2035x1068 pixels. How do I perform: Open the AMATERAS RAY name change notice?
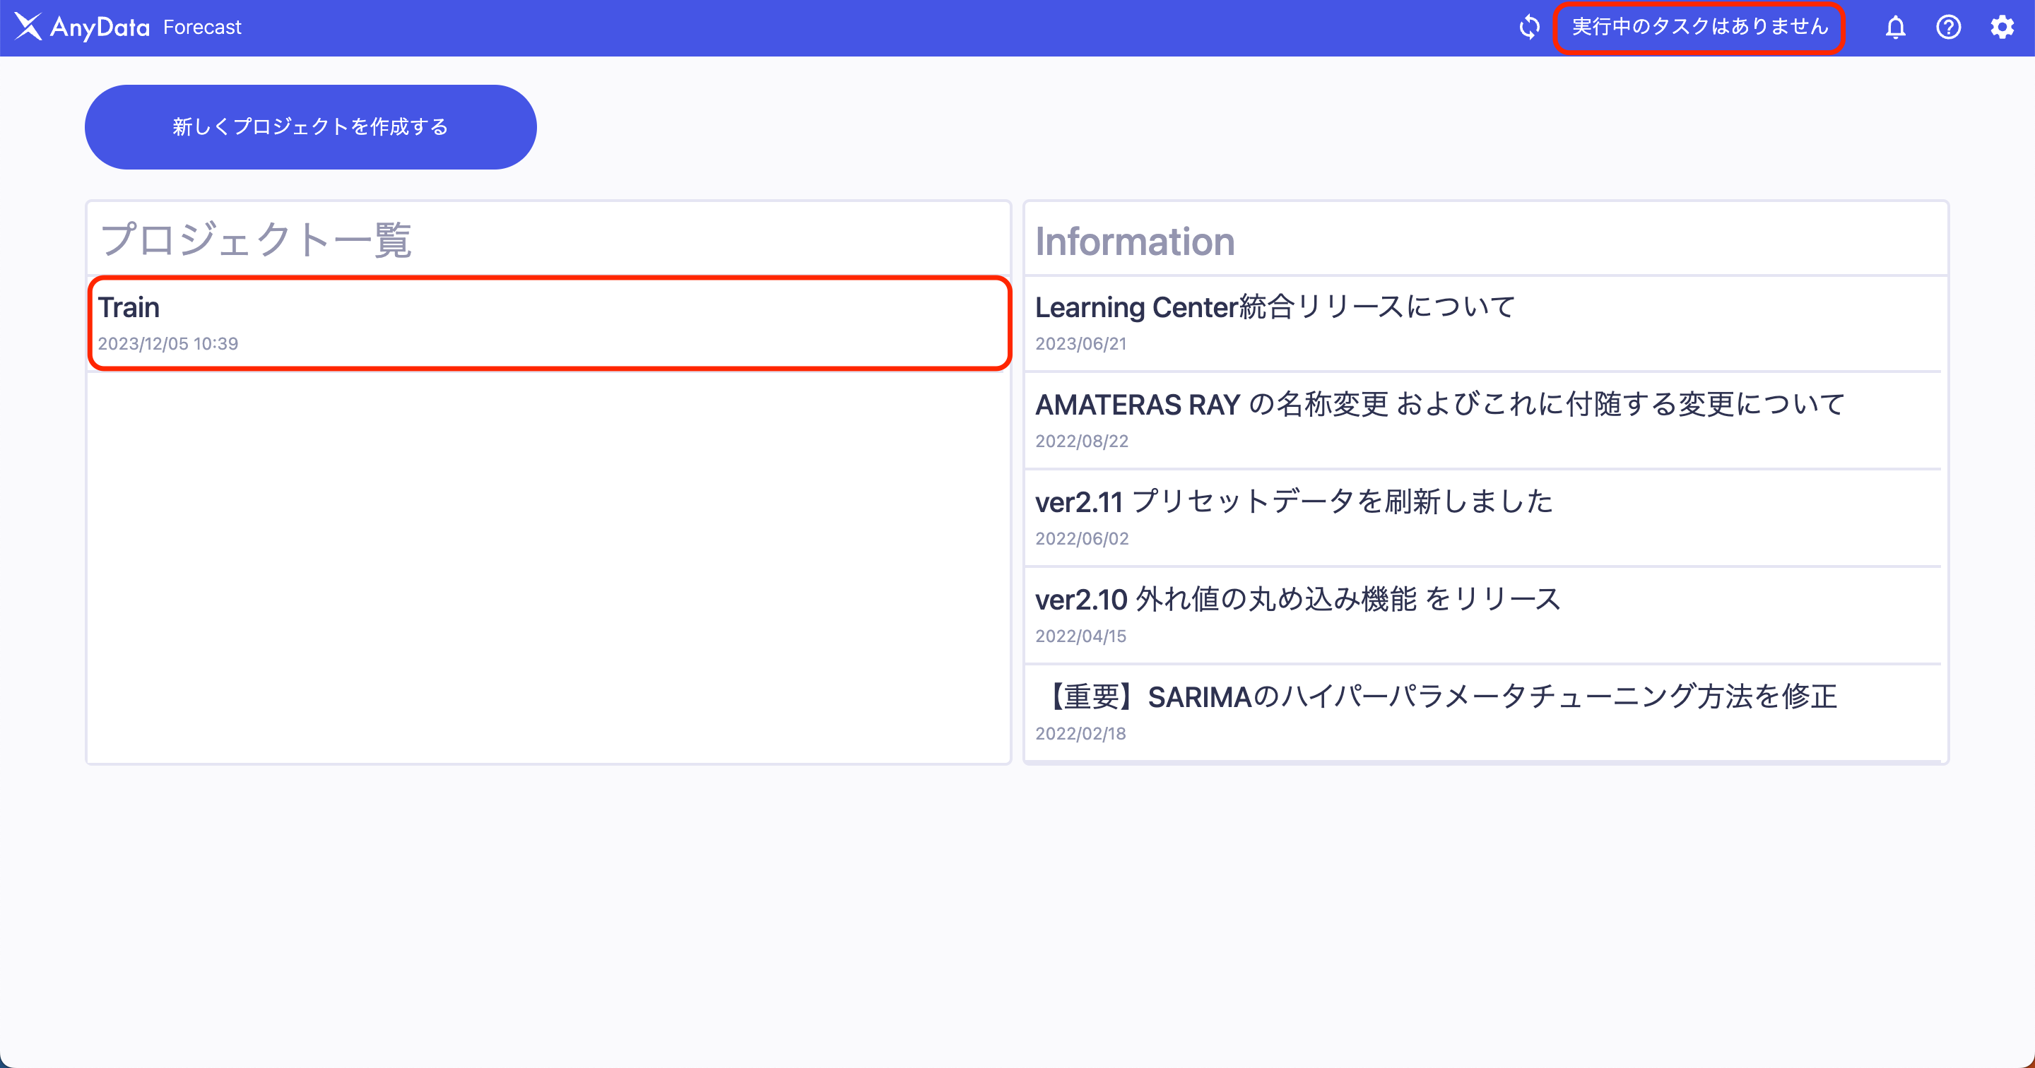click(x=1439, y=405)
